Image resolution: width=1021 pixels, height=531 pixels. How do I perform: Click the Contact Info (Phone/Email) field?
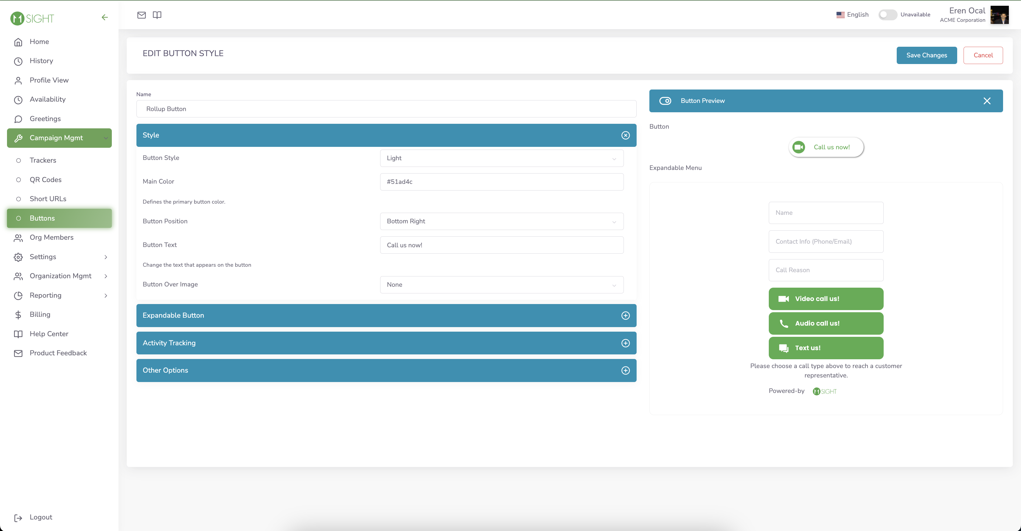pos(826,241)
